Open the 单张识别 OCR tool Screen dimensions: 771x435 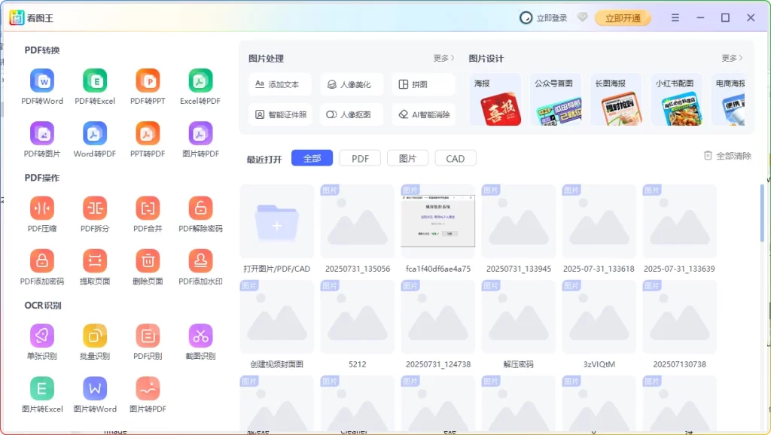[x=42, y=342]
